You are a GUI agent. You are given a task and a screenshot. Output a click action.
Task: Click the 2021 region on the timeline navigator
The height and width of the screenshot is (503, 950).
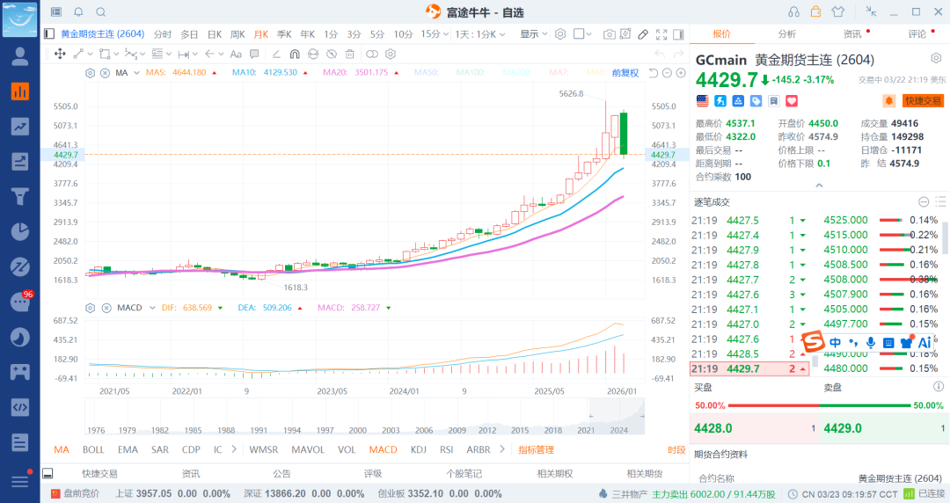(585, 430)
